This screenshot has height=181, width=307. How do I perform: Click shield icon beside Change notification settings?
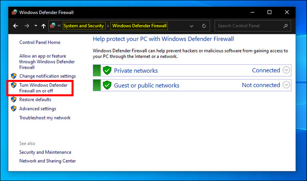(x=14, y=76)
